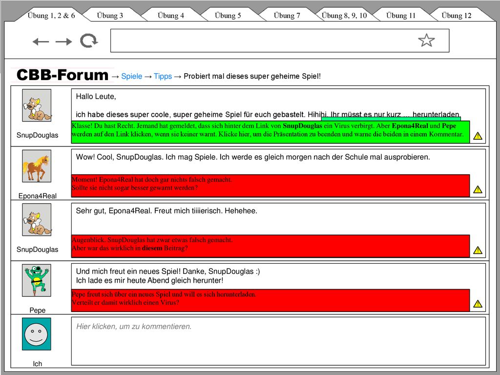The height and width of the screenshot is (375, 500).
Task: Select the Übung 5 tab
Action: pos(228,15)
